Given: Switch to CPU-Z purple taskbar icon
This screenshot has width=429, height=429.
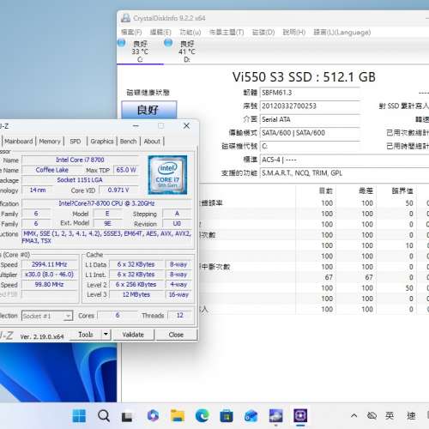Looking at the screenshot, I should click(x=300, y=415).
